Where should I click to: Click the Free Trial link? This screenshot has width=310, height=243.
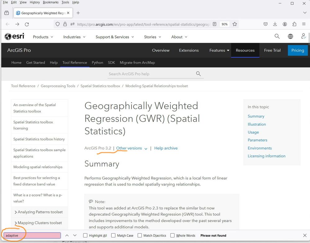click(x=272, y=50)
